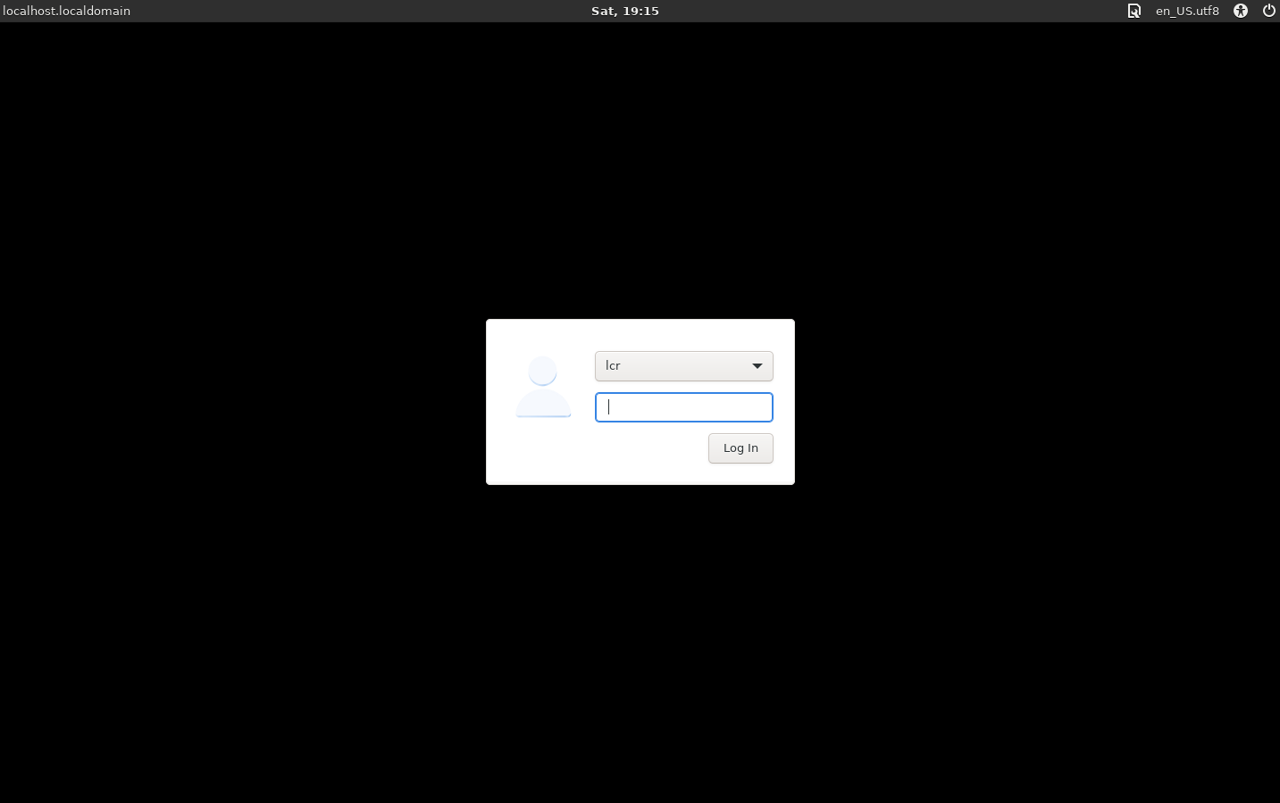Open the en_US.utf8 language menu
The height and width of the screenshot is (803, 1280).
click(1186, 11)
